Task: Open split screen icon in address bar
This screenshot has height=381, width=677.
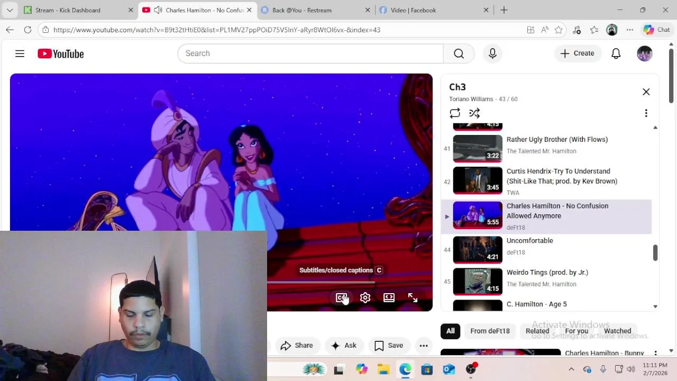Action: point(530,30)
